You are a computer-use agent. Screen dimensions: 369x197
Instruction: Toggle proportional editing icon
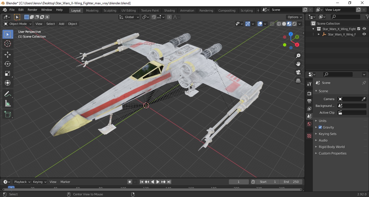point(169,17)
